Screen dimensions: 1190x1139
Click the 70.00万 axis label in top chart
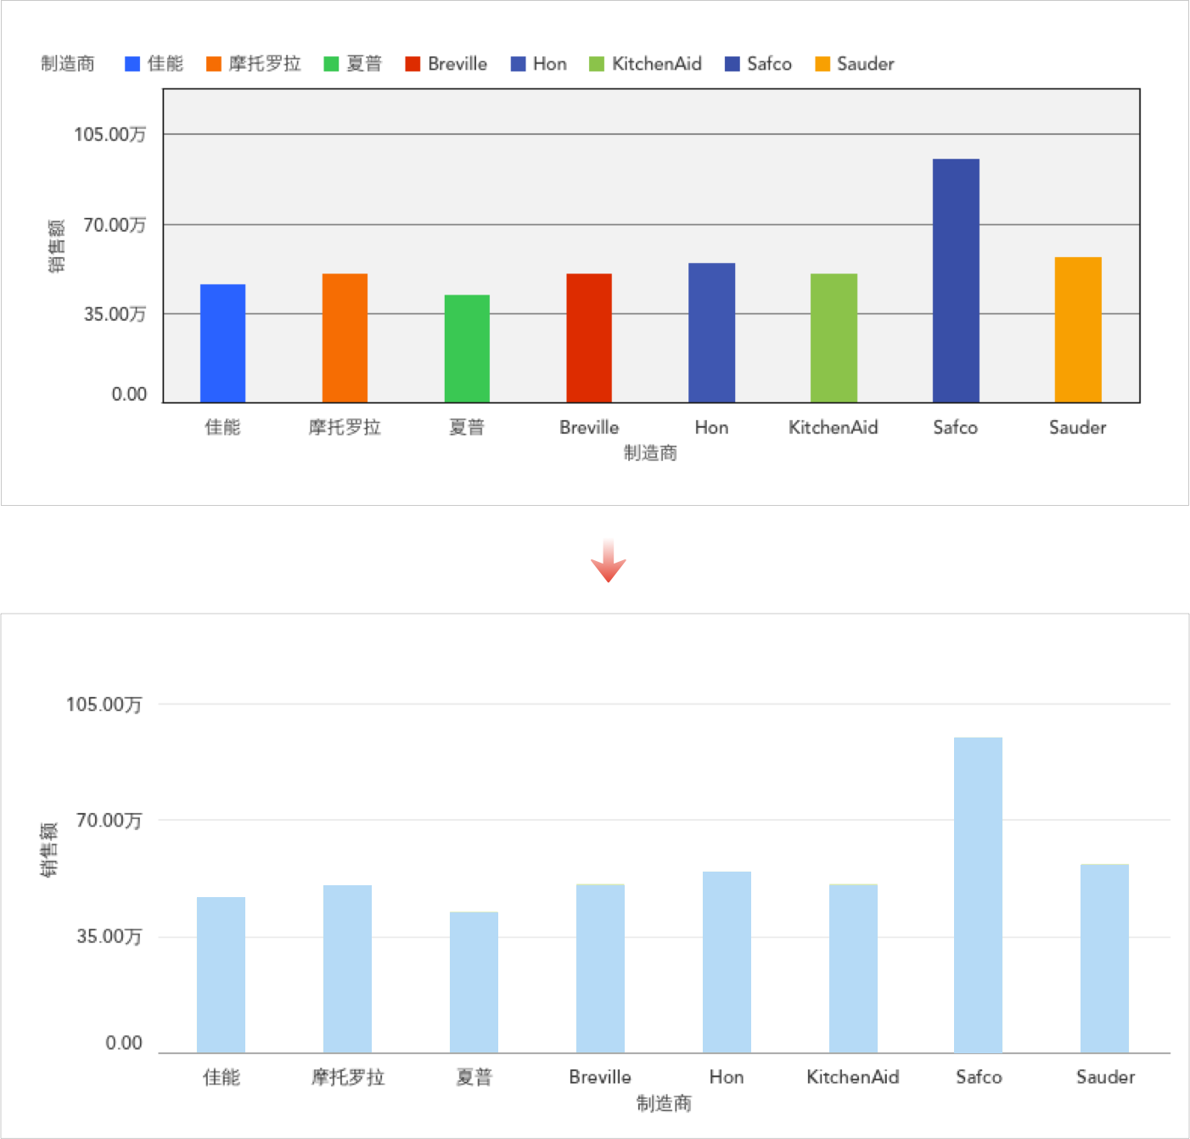coord(115,225)
